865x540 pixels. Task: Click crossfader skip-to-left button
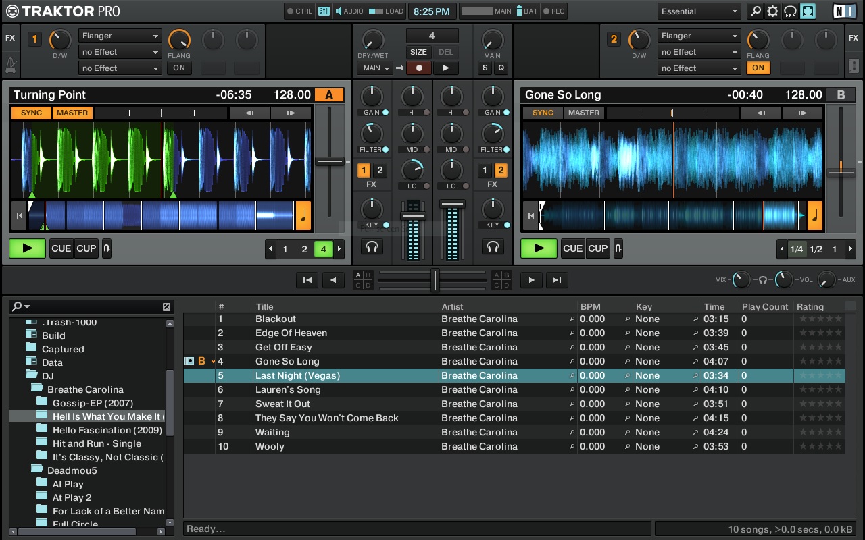coord(307,280)
